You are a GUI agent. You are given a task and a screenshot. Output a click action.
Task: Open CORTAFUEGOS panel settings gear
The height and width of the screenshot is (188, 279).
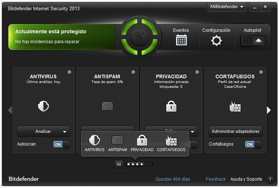(261, 72)
